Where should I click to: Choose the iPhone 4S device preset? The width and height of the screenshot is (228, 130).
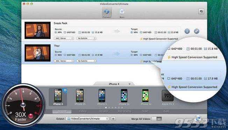tap(80, 97)
